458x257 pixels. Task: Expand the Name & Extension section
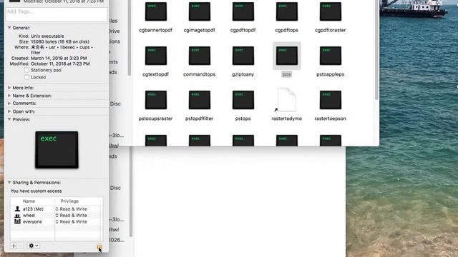point(9,96)
